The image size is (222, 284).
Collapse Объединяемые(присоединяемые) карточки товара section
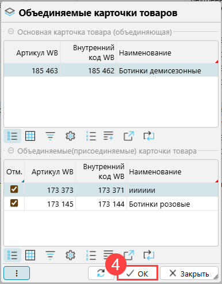(x=11, y=151)
